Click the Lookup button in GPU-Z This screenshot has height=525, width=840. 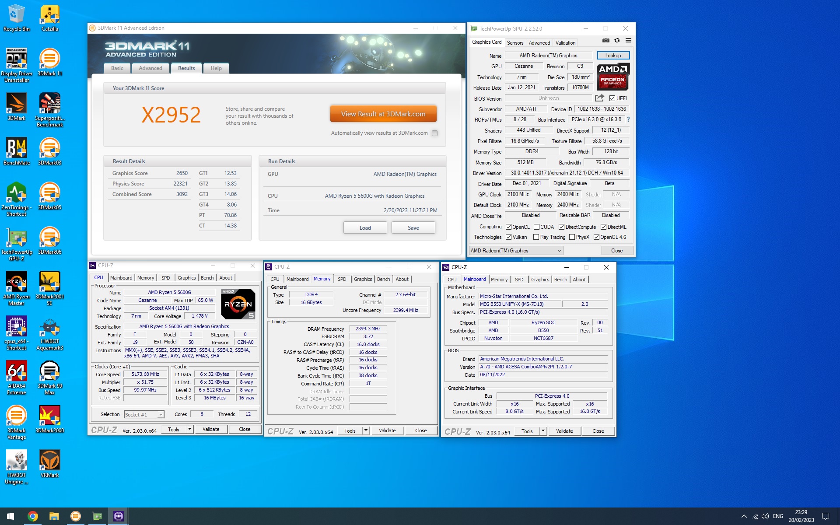tap(613, 56)
